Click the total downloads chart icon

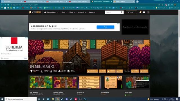point(51,71)
